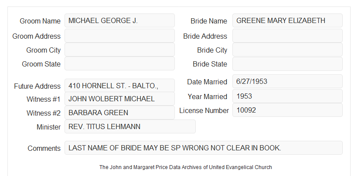The image size is (351, 176).
Task: Focus the Groom City field
Action: pyautogui.click(x=119, y=50)
